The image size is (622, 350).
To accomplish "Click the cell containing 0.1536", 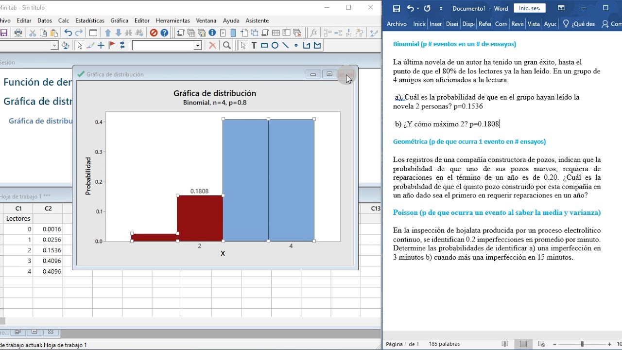I will pyautogui.click(x=48, y=250).
